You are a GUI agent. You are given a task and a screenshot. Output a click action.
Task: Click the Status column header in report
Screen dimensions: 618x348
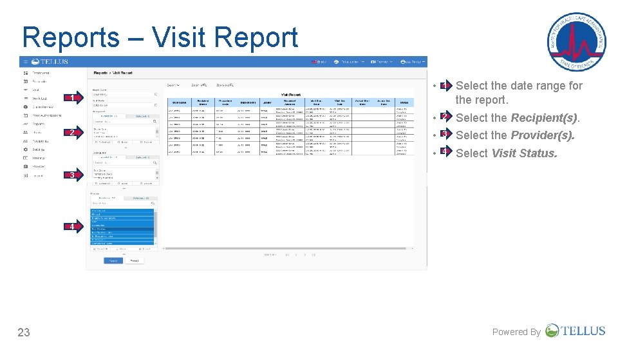click(404, 102)
